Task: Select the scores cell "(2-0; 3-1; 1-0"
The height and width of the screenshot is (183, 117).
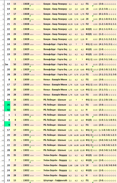Action: [108, 59]
